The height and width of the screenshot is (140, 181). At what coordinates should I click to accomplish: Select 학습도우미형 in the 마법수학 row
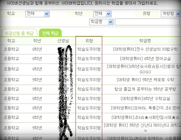89,49
